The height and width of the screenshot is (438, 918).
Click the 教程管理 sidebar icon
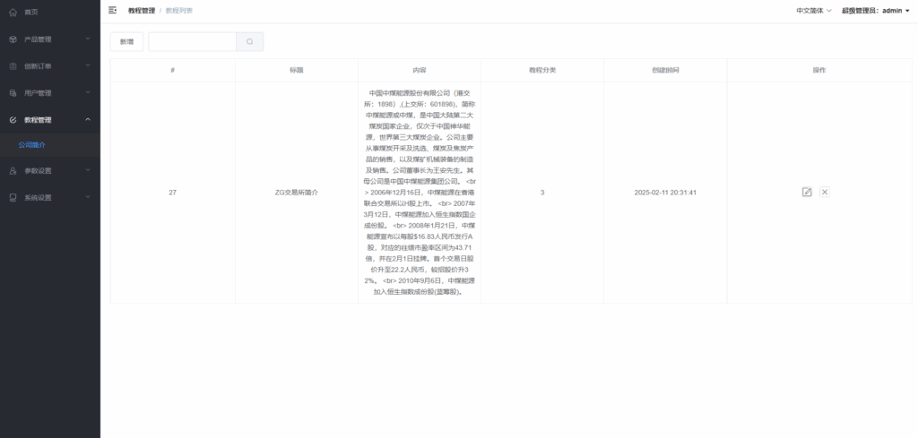point(13,120)
